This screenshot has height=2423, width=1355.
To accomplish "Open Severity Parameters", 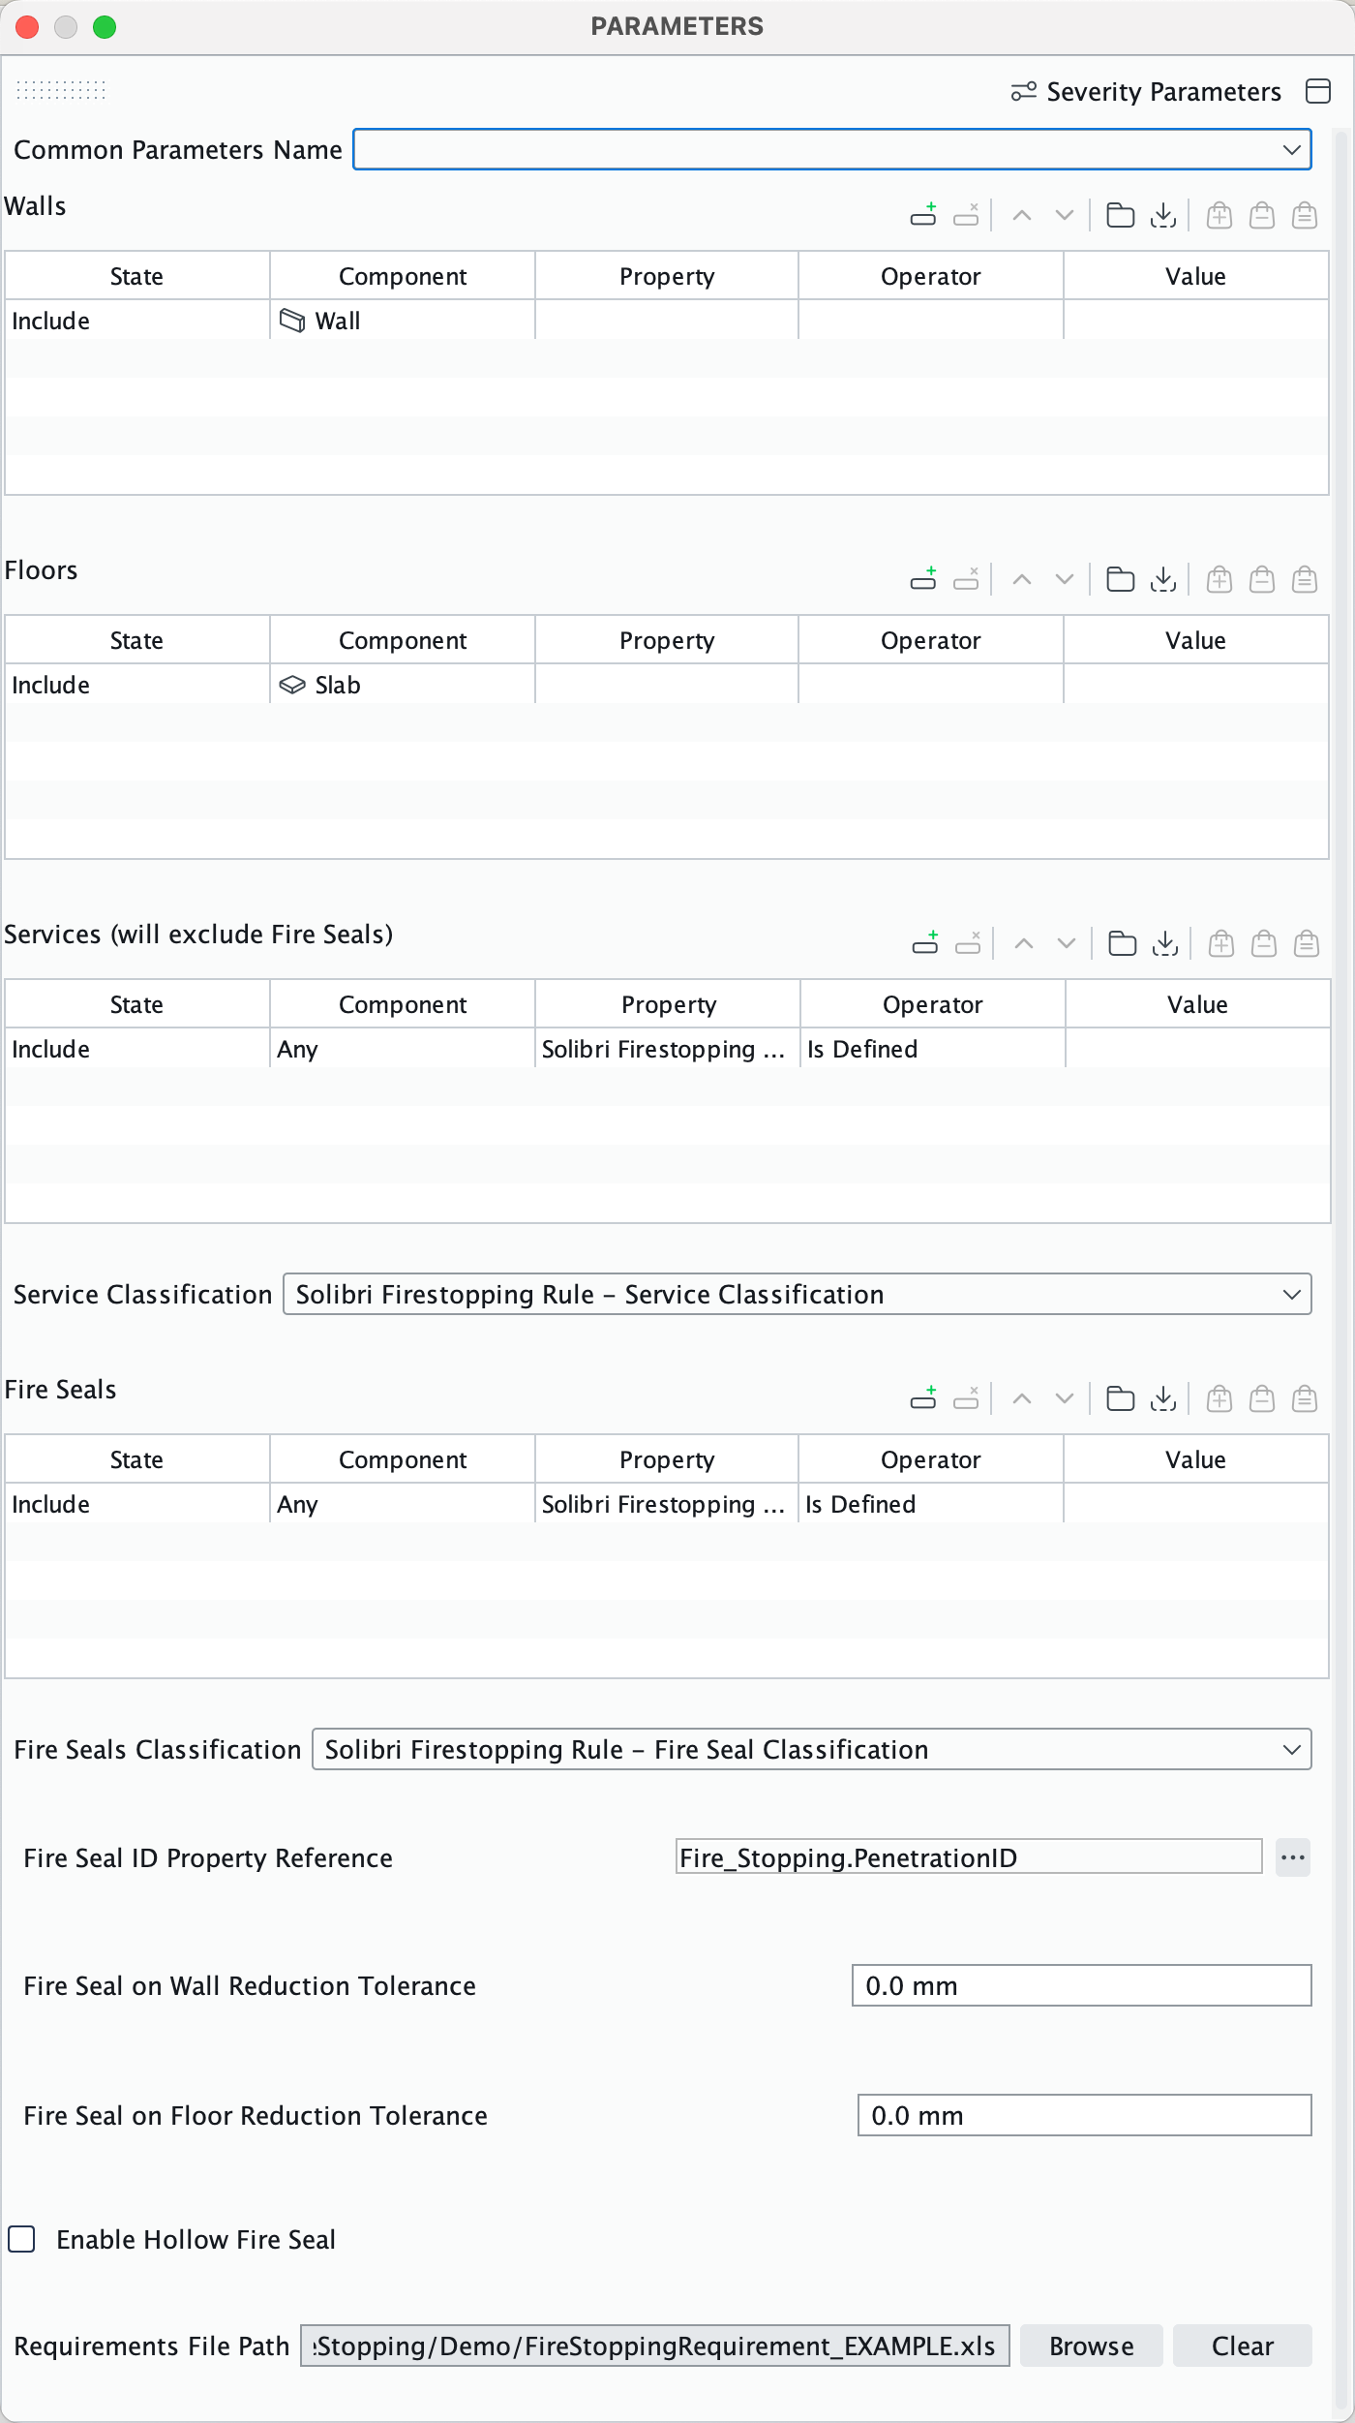I will pyautogui.click(x=1146, y=92).
